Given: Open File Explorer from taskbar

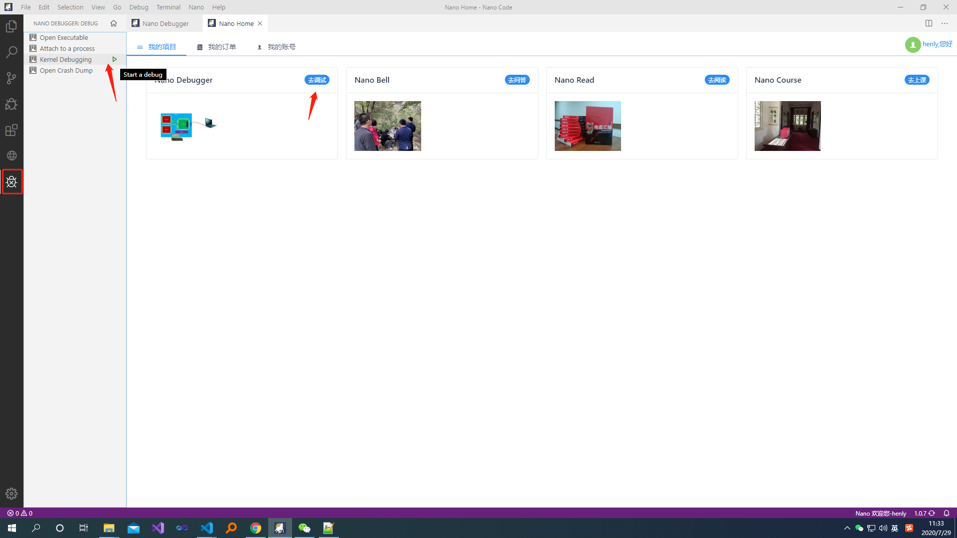Looking at the screenshot, I should point(109,528).
